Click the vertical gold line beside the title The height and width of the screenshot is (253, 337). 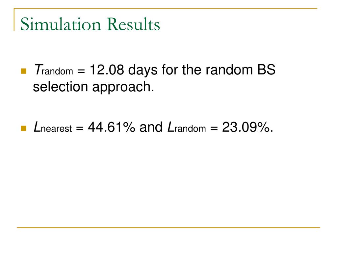click(14, 19)
